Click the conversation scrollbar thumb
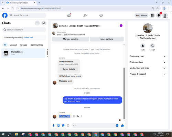 [124, 93]
